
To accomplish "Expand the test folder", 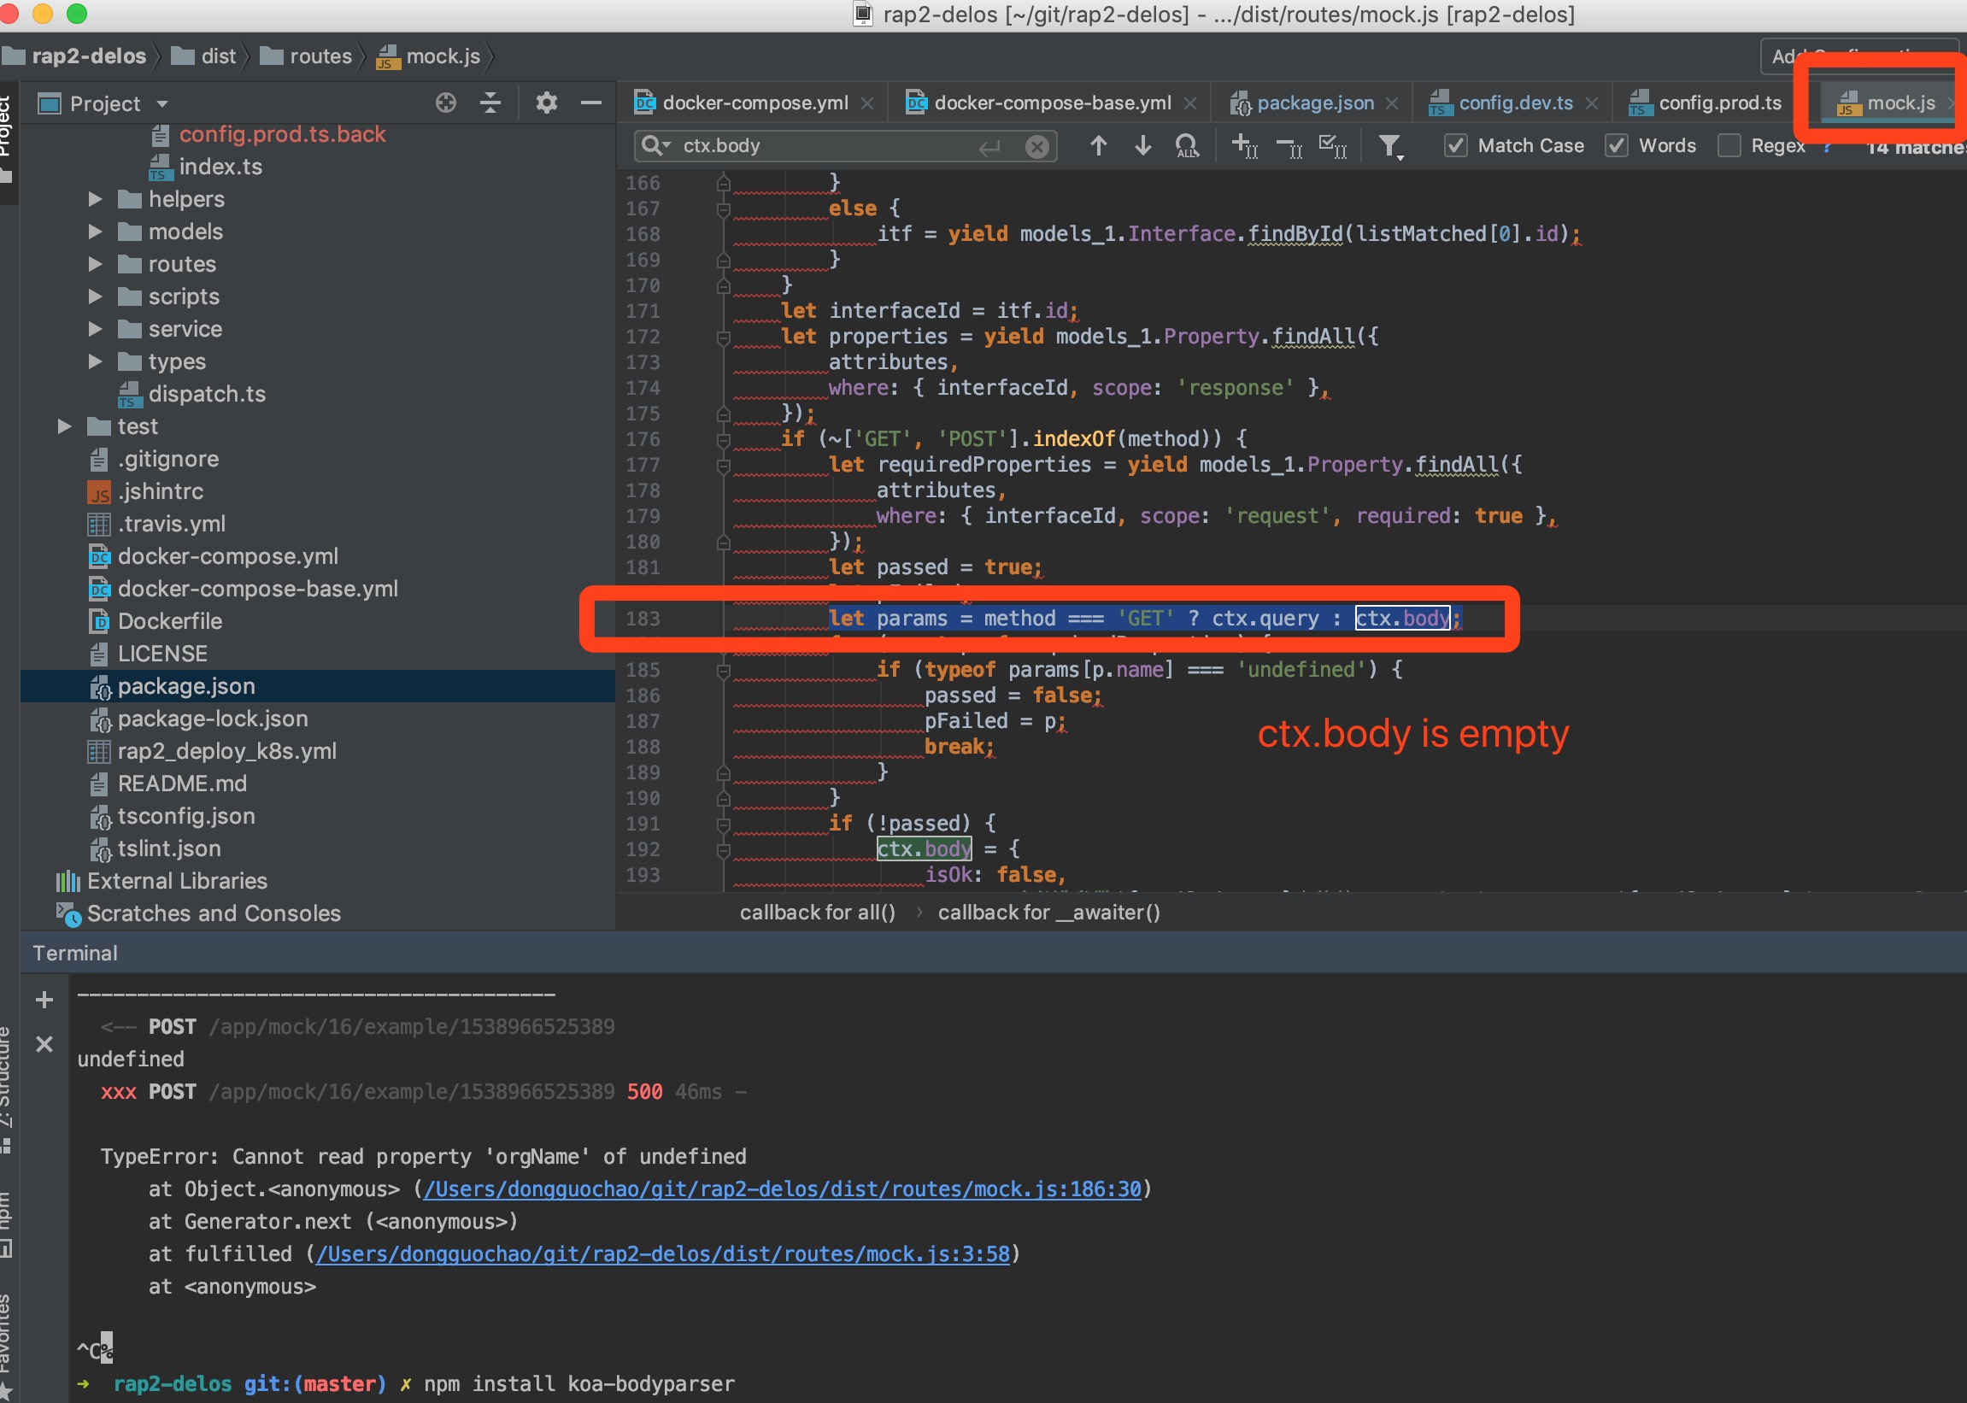I will 64,426.
